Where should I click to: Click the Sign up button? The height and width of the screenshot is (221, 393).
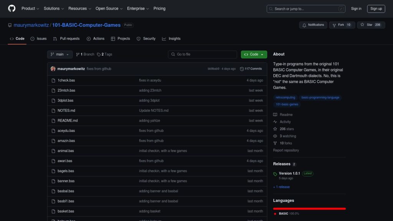click(376, 9)
